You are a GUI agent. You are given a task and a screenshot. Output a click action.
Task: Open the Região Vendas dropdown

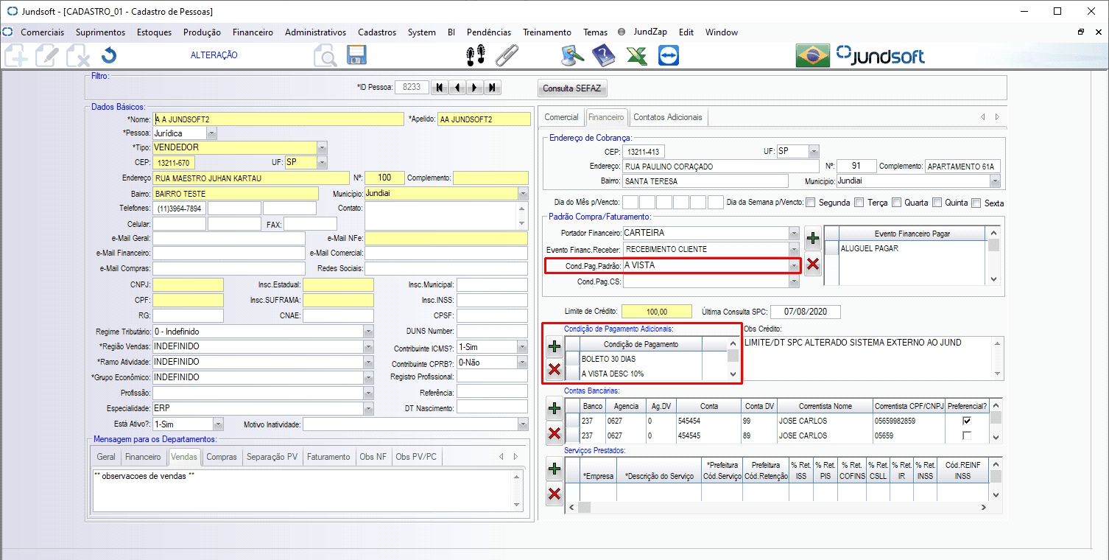(368, 346)
